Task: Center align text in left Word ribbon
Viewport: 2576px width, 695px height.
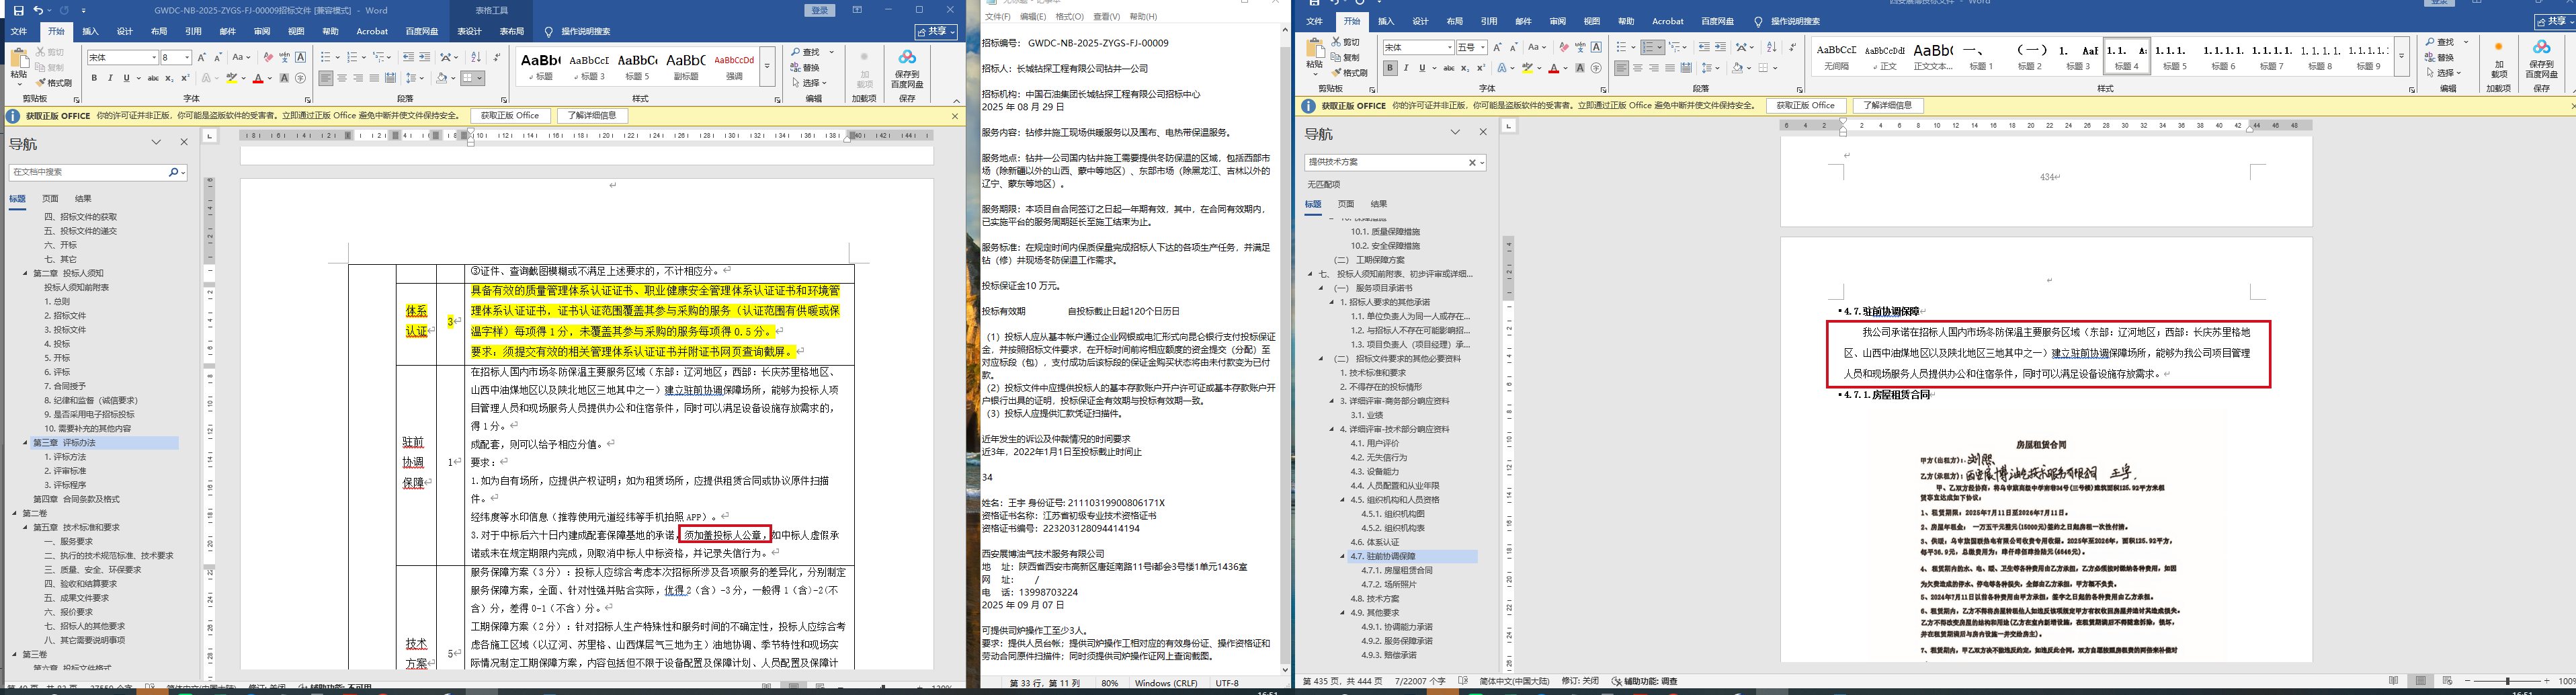Action: point(342,78)
